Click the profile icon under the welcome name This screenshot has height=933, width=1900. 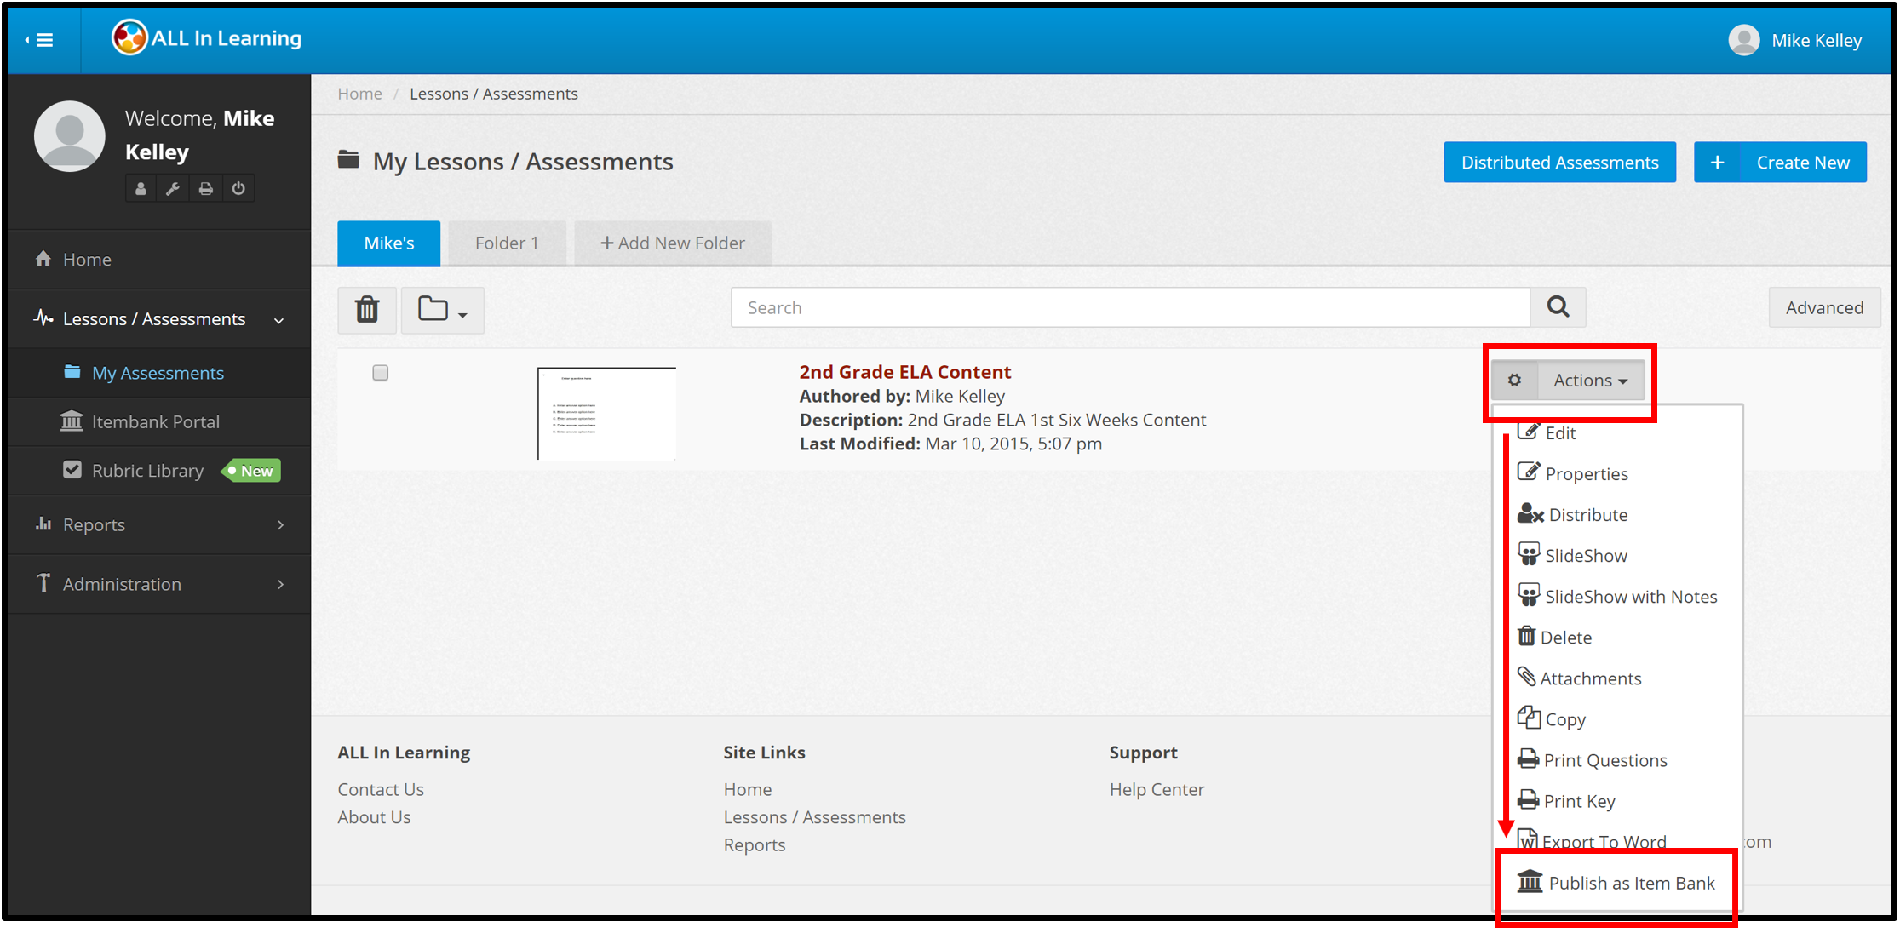141,188
